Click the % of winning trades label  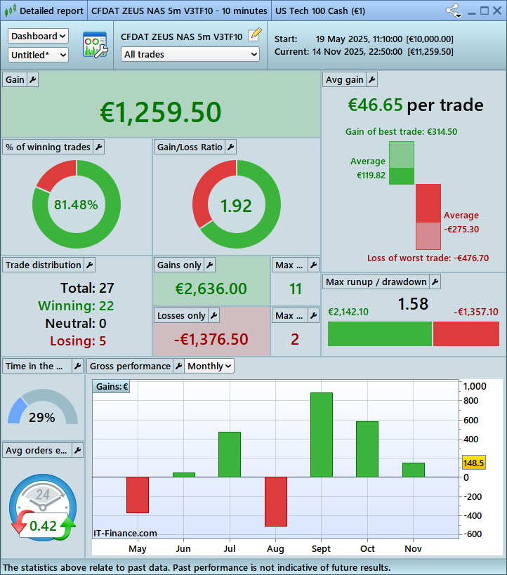[48, 147]
